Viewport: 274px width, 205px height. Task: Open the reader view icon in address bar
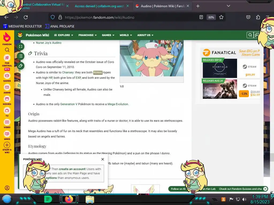(x=201, y=17)
